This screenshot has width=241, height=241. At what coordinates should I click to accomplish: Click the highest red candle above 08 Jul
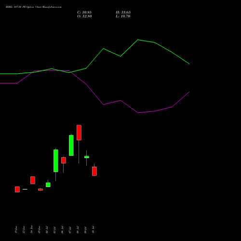point(79,133)
